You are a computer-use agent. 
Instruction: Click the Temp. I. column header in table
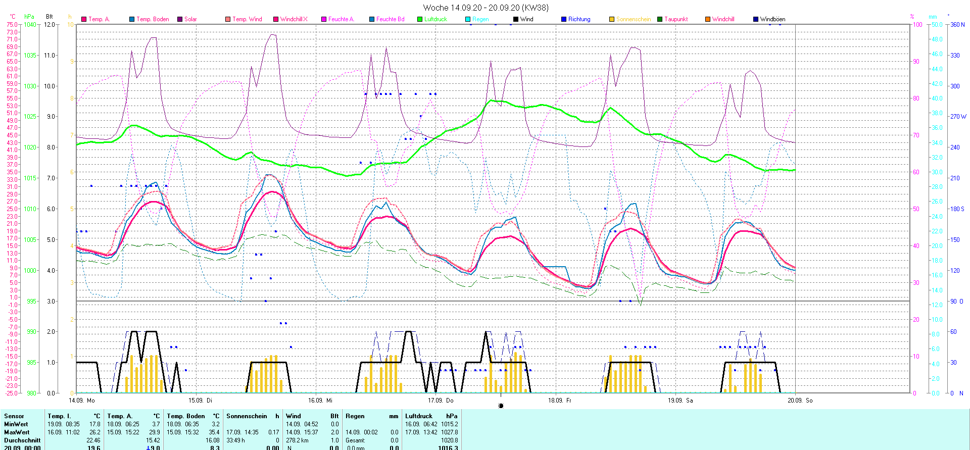tap(60, 416)
